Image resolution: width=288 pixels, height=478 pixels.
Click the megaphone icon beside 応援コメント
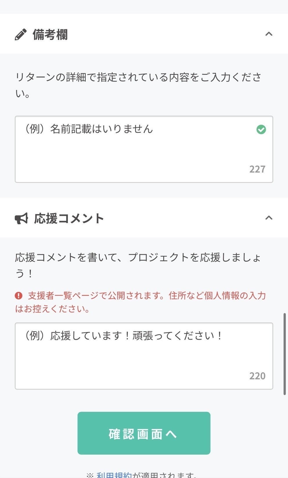(x=21, y=218)
